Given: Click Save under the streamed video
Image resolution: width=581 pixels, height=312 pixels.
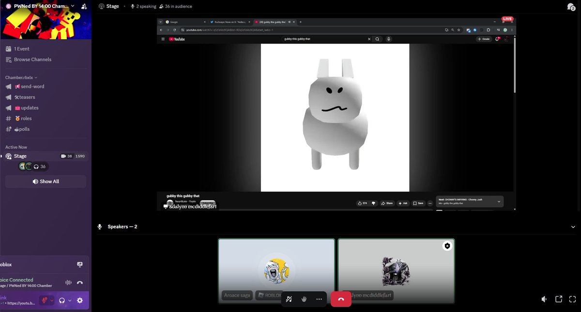Looking at the screenshot, I should [x=418, y=203].
